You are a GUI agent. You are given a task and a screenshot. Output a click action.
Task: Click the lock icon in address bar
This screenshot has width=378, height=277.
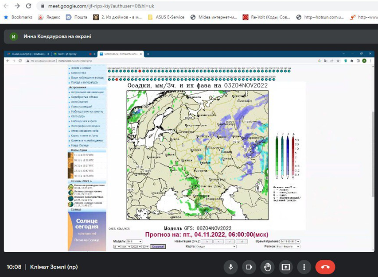[42, 6]
